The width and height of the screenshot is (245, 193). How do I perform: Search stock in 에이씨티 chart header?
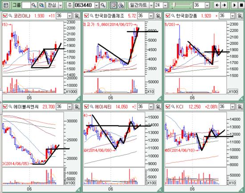point(92,107)
